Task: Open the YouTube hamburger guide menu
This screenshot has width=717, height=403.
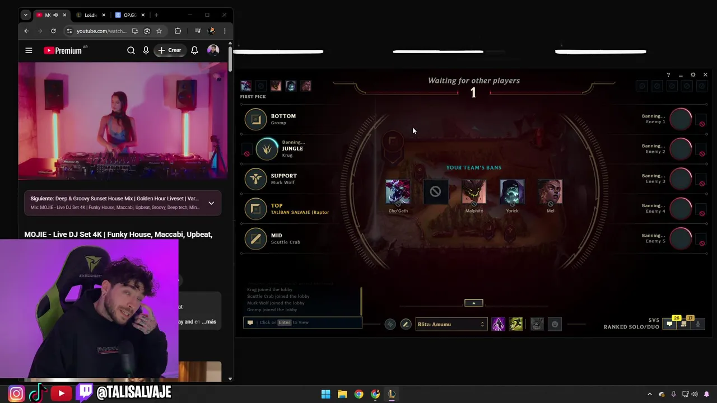Action: click(x=29, y=50)
